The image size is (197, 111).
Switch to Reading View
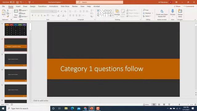(x=164, y=105)
